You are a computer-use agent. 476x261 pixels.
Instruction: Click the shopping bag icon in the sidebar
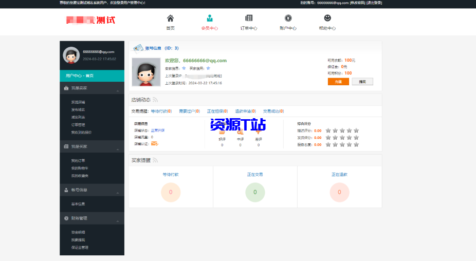click(66, 88)
